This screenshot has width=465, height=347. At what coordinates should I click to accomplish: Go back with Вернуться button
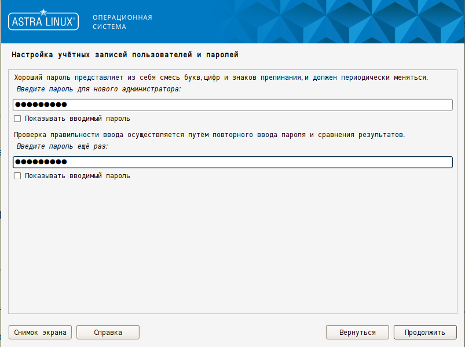tap(357, 332)
